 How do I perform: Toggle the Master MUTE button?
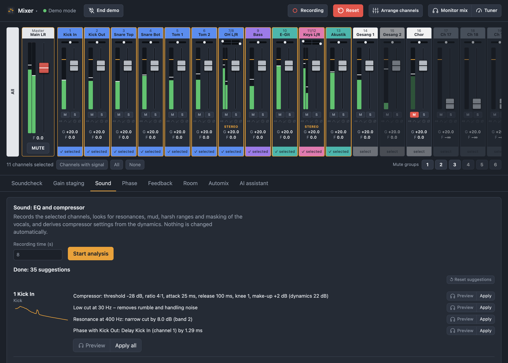(38, 148)
